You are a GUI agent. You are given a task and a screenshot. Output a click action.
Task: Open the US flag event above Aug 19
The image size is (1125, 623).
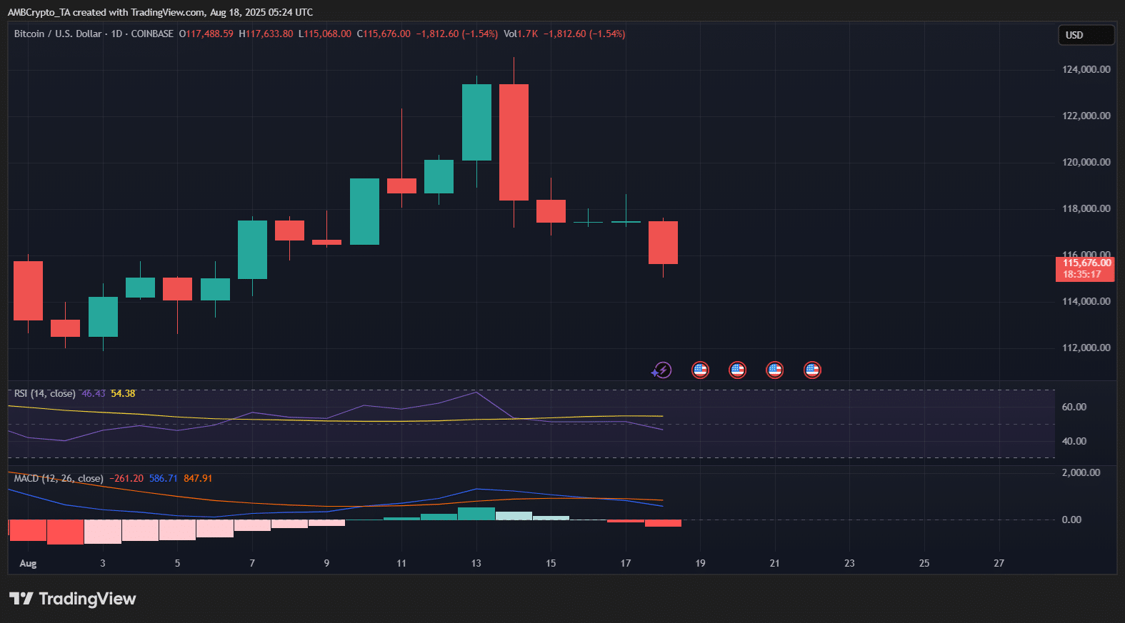[700, 370]
